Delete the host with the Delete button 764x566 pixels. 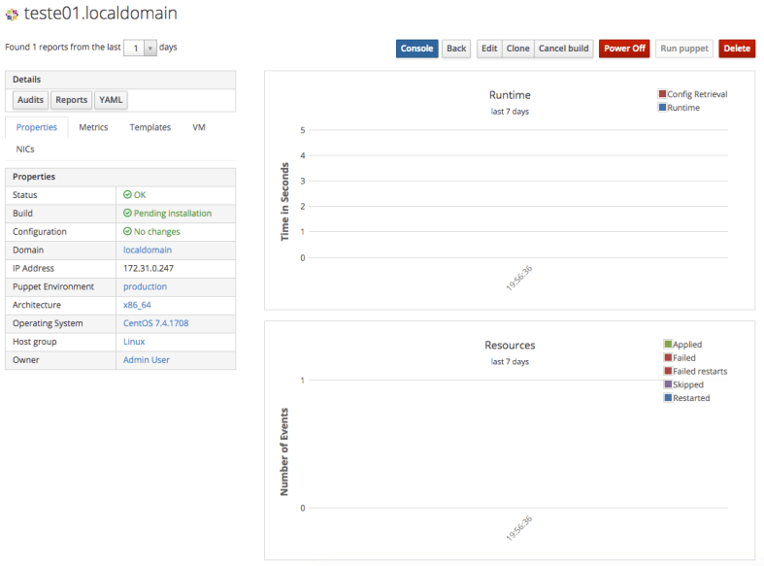736,49
